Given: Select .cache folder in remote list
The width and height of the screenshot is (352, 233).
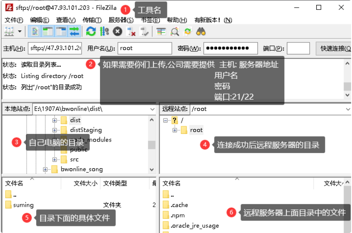Looking at the screenshot, I should (x=179, y=205).
